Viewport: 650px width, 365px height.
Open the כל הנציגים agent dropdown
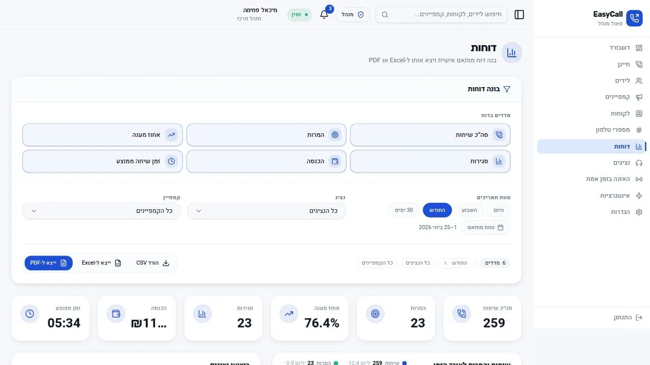tap(267, 211)
